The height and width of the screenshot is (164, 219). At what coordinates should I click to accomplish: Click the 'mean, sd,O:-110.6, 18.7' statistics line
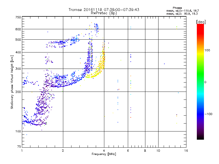[x=183, y=11]
